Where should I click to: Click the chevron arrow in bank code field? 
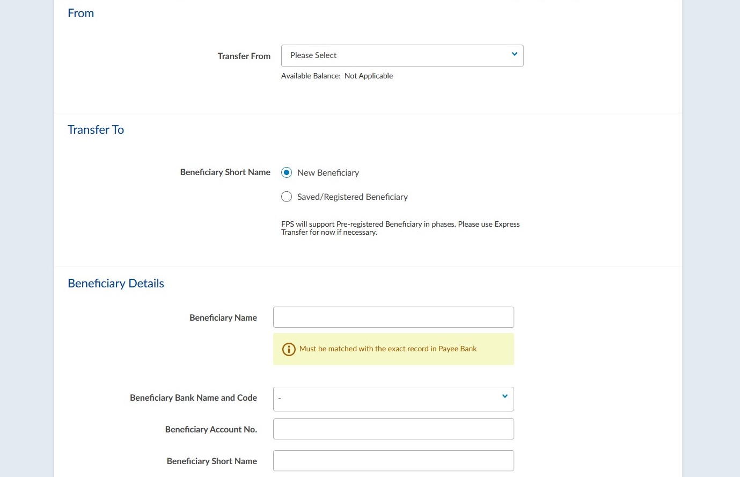pos(504,396)
